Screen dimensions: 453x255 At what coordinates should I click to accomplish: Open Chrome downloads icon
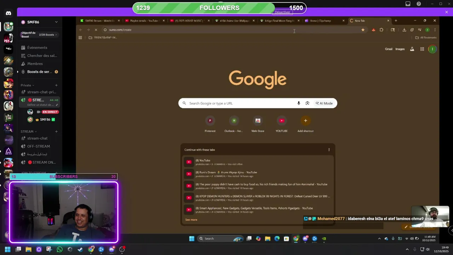404,30
